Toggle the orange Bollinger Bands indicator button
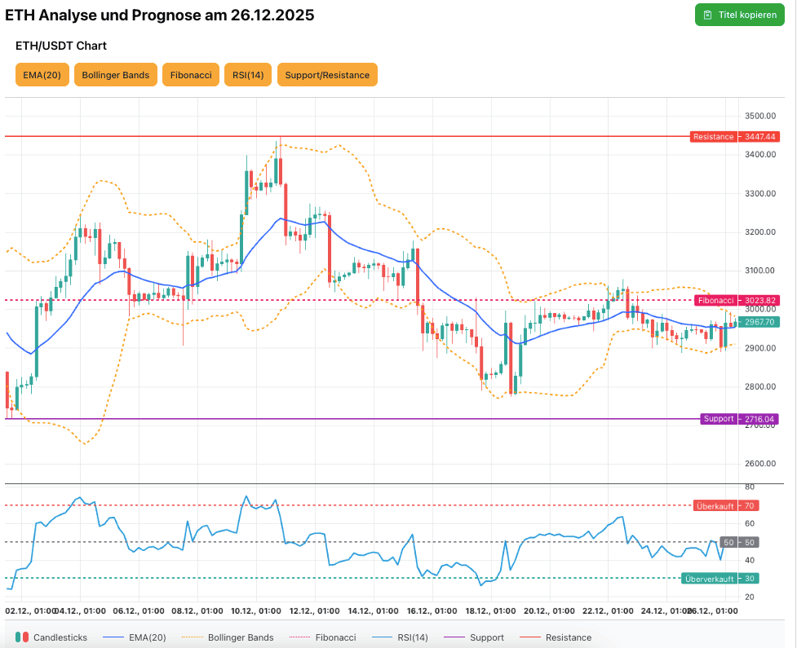797x648 pixels. point(115,75)
